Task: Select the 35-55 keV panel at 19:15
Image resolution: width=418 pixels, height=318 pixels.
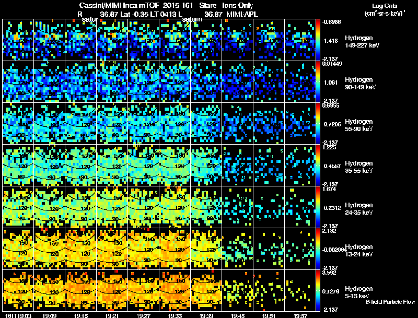Action: tap(81, 166)
